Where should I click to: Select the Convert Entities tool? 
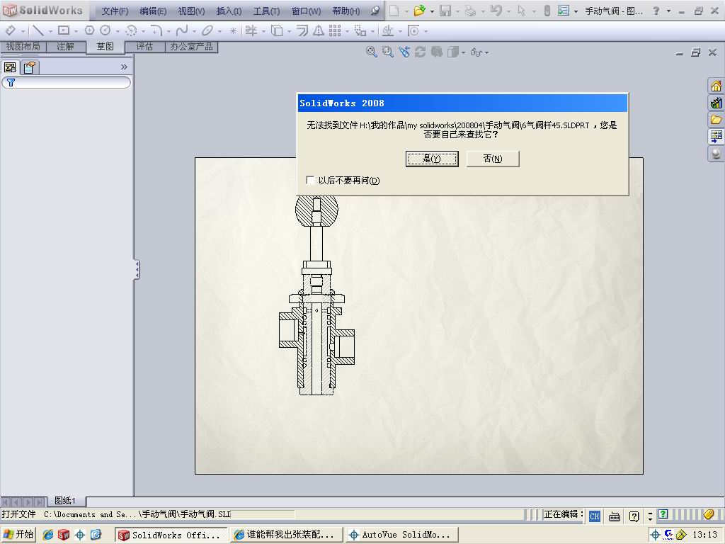pos(277,30)
